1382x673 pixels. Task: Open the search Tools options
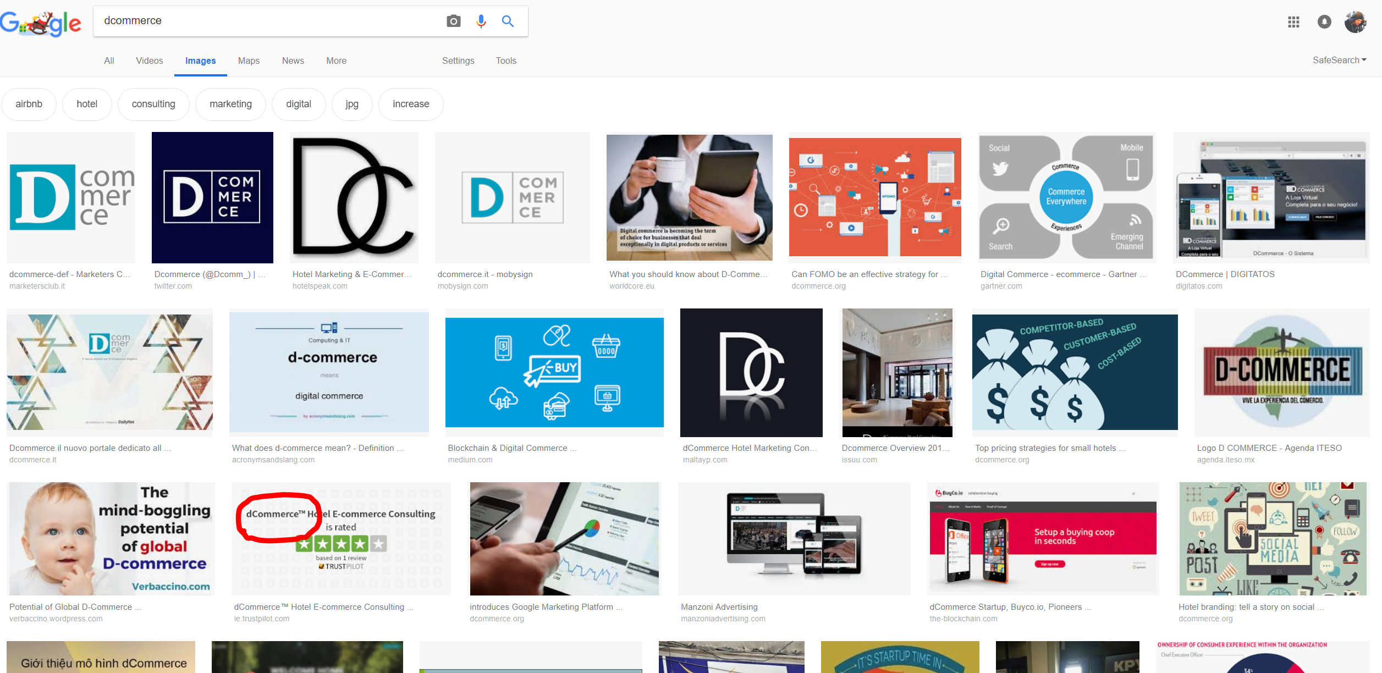click(x=506, y=60)
